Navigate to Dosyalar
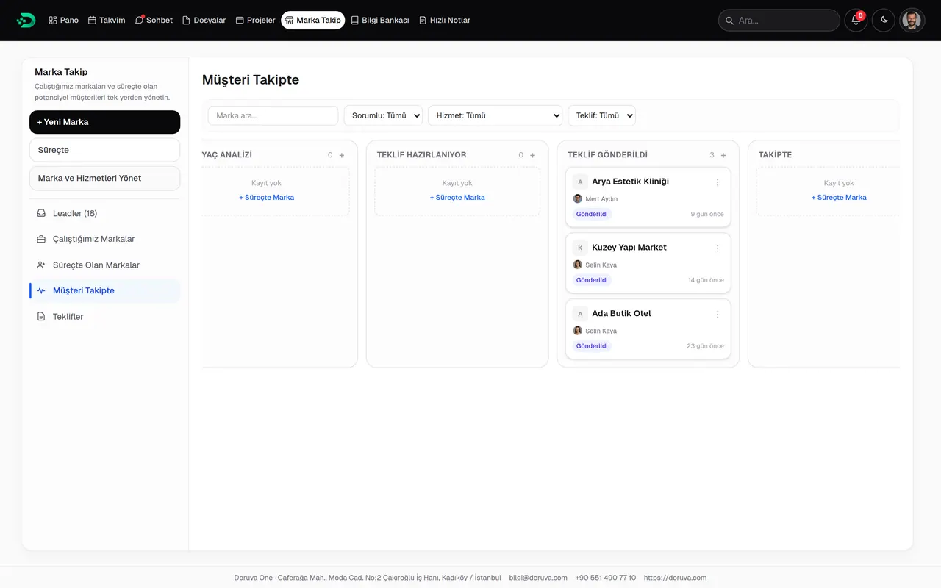941x588 pixels. point(204,21)
